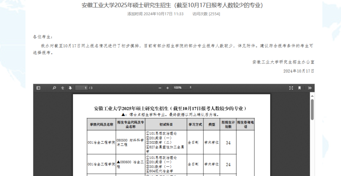Click the planned enrollment value '34'
The image size is (341, 176).
pyautogui.click(x=228, y=143)
